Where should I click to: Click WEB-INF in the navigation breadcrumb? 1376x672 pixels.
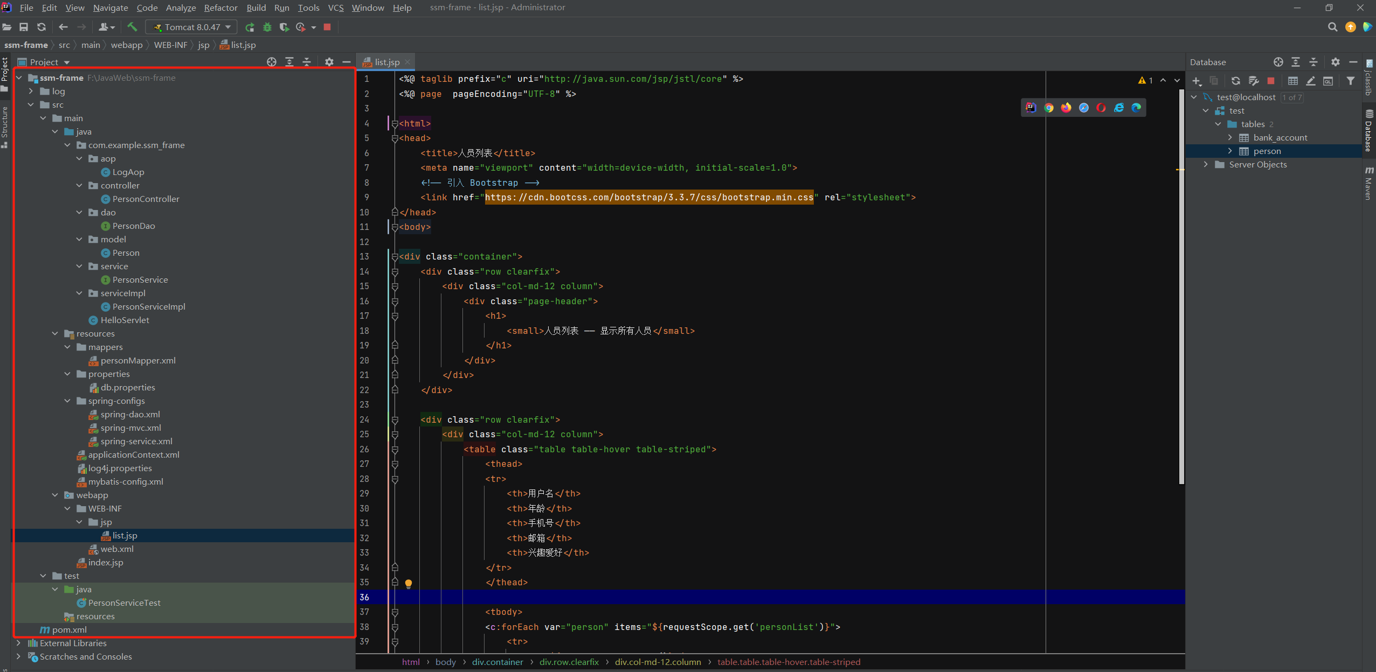tap(170, 45)
